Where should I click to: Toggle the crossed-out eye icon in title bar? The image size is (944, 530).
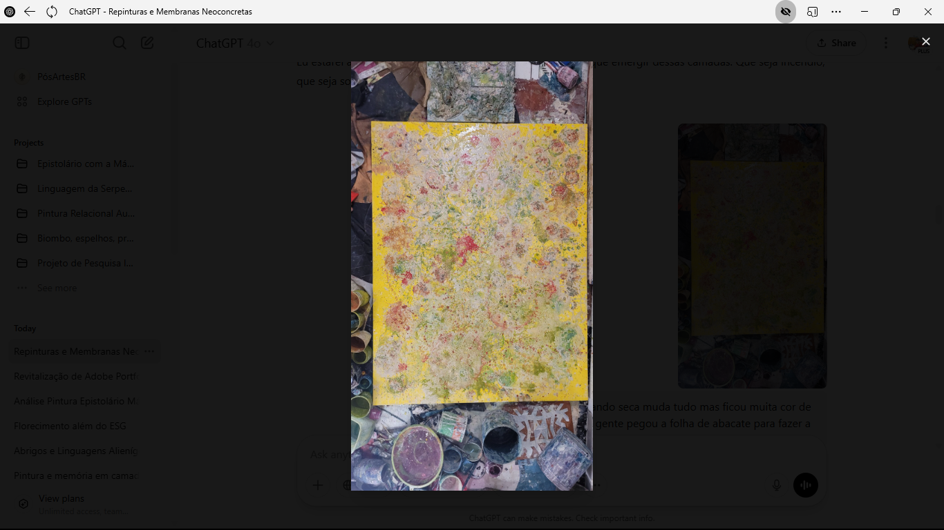(785, 12)
